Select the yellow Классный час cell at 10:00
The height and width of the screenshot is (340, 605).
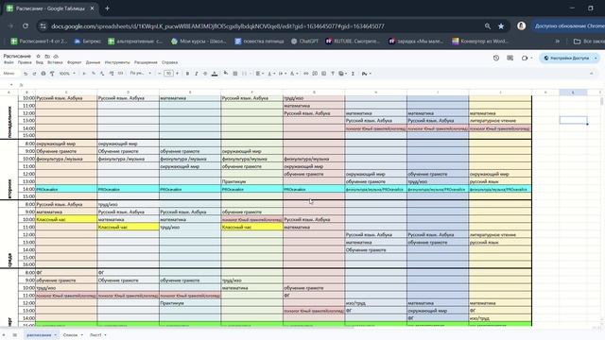pos(66,219)
